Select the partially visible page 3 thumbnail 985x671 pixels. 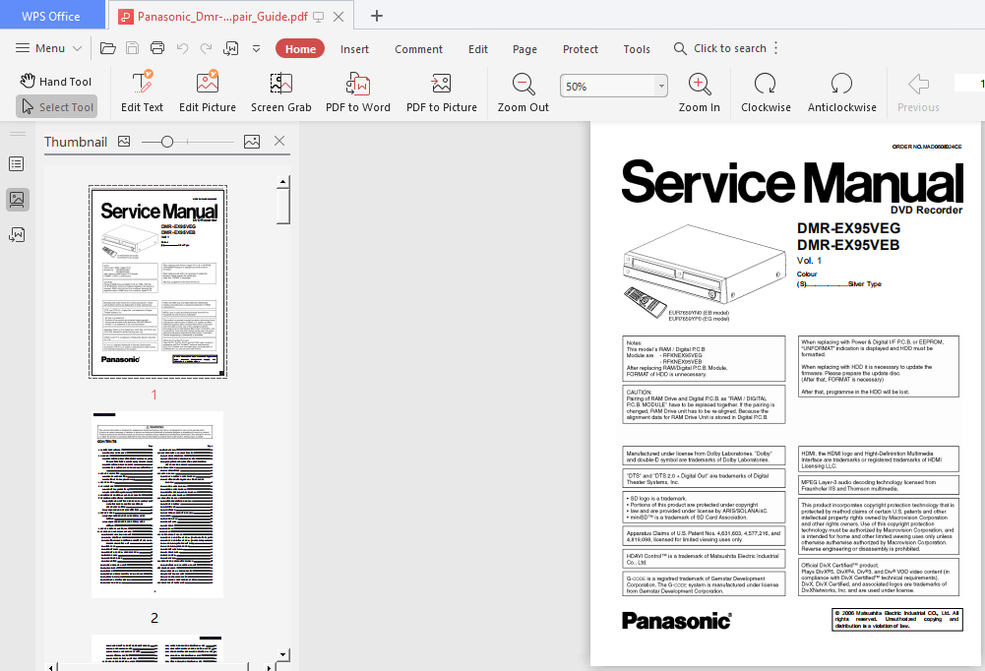point(157,647)
